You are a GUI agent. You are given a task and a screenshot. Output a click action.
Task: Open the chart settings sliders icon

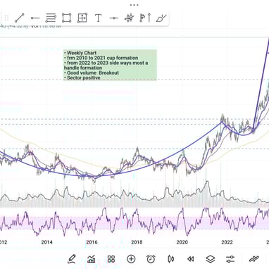[230, 259]
